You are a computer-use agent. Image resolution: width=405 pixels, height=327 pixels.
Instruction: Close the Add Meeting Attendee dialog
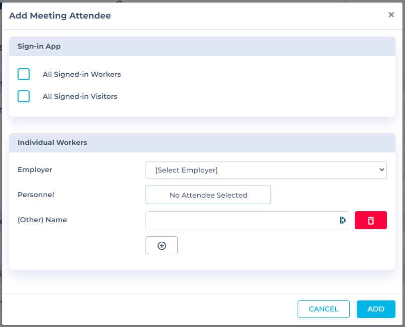pyautogui.click(x=391, y=15)
